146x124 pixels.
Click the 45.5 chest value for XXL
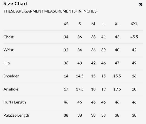click(134, 37)
